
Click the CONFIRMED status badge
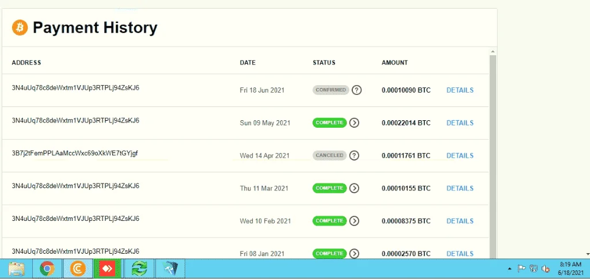pyautogui.click(x=331, y=90)
